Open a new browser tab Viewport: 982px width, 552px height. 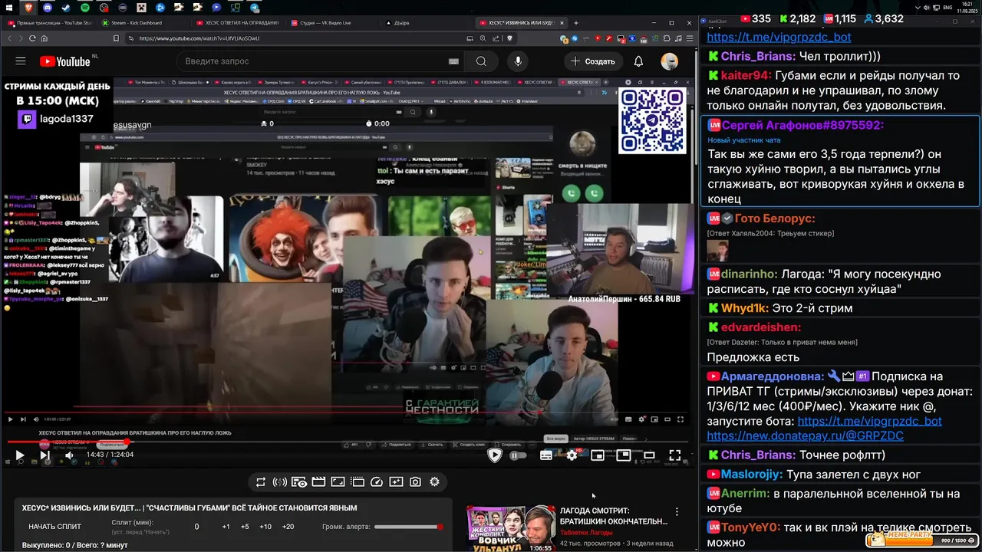[576, 23]
